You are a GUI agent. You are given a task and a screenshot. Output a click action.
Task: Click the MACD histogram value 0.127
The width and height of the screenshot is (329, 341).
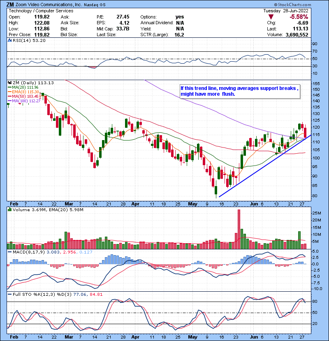pos(86,252)
